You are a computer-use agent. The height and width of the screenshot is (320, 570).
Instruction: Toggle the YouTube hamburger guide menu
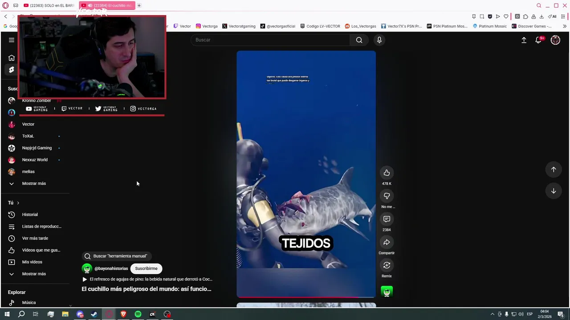[12, 40]
